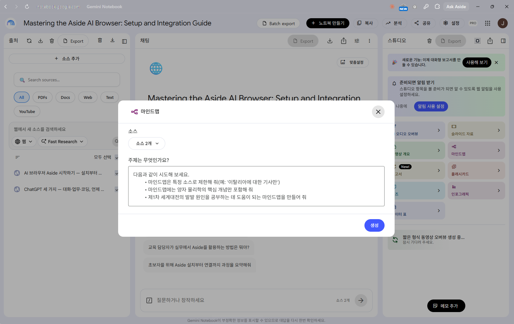Click the share upload icon in 채팅 header
Image resolution: width=514 pixels, height=324 pixels.
coord(344,41)
